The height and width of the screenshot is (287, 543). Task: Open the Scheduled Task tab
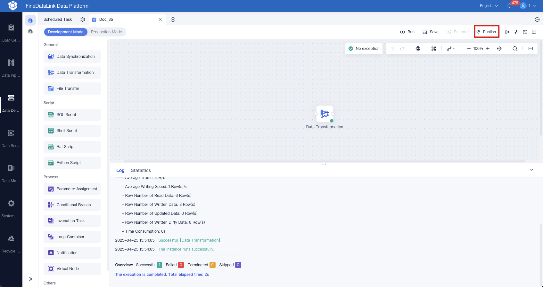58,19
